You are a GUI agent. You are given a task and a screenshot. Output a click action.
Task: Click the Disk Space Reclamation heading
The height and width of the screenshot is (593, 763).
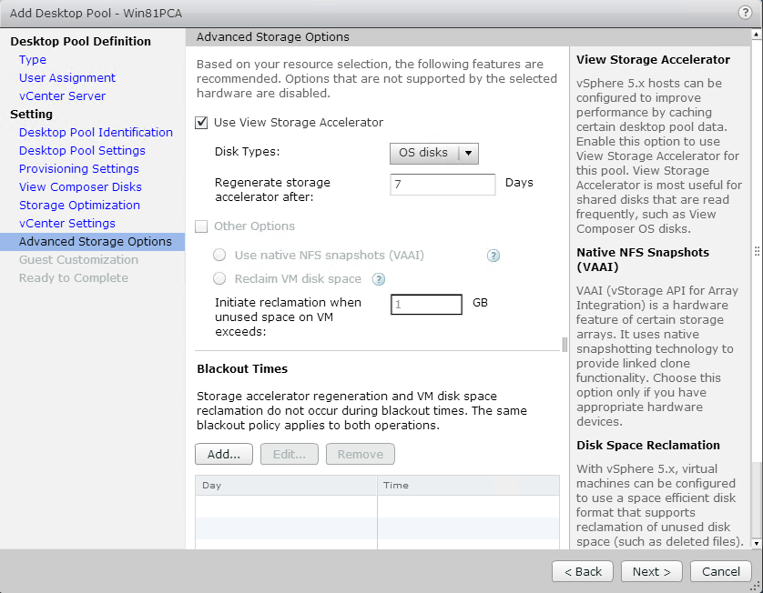[x=648, y=446]
